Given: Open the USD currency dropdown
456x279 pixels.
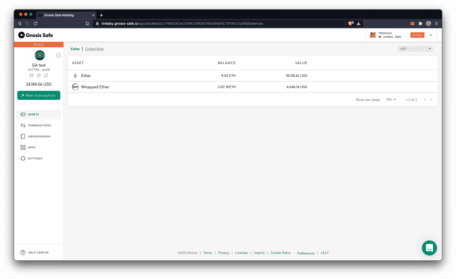Looking at the screenshot, I should pos(415,49).
